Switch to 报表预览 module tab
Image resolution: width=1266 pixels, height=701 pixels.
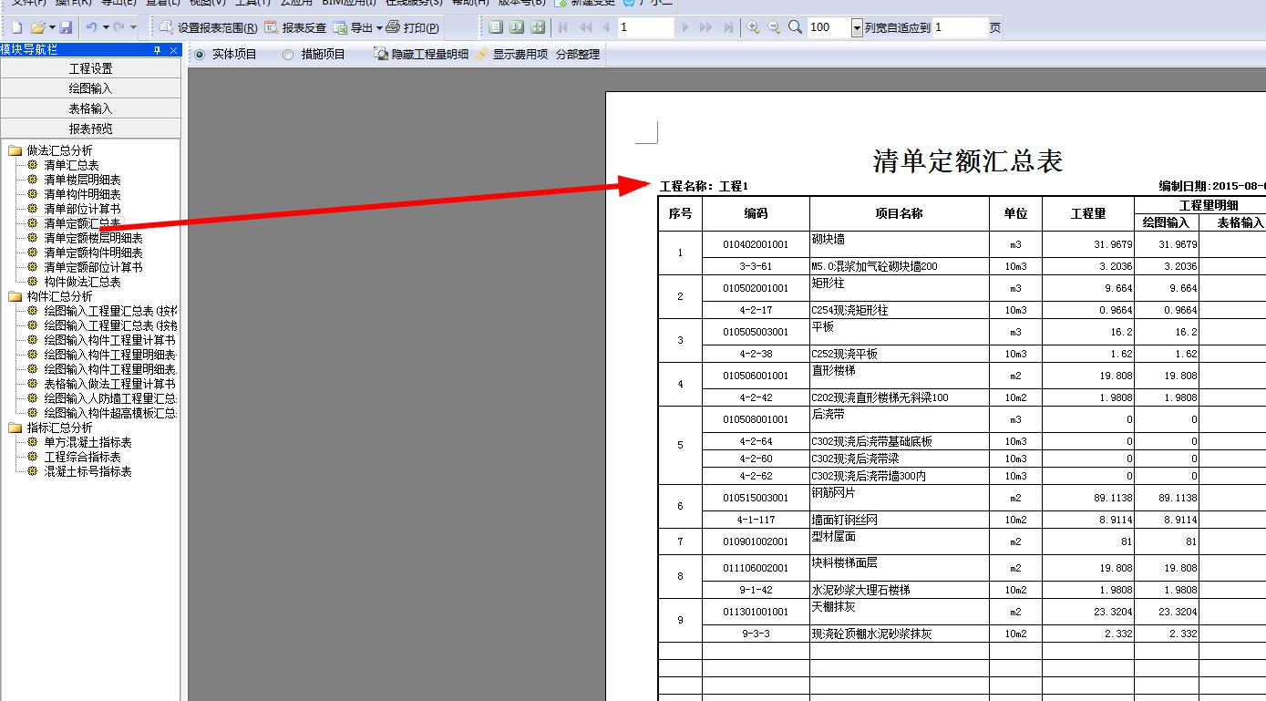coord(90,129)
